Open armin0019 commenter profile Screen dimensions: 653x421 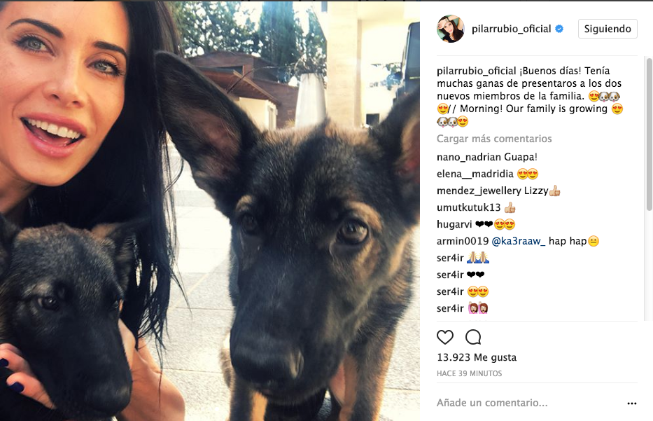pos(462,241)
